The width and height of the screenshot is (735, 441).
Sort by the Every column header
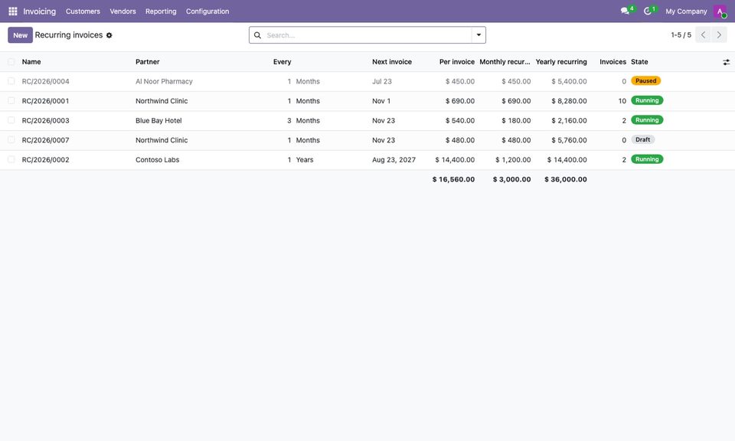[283, 62]
